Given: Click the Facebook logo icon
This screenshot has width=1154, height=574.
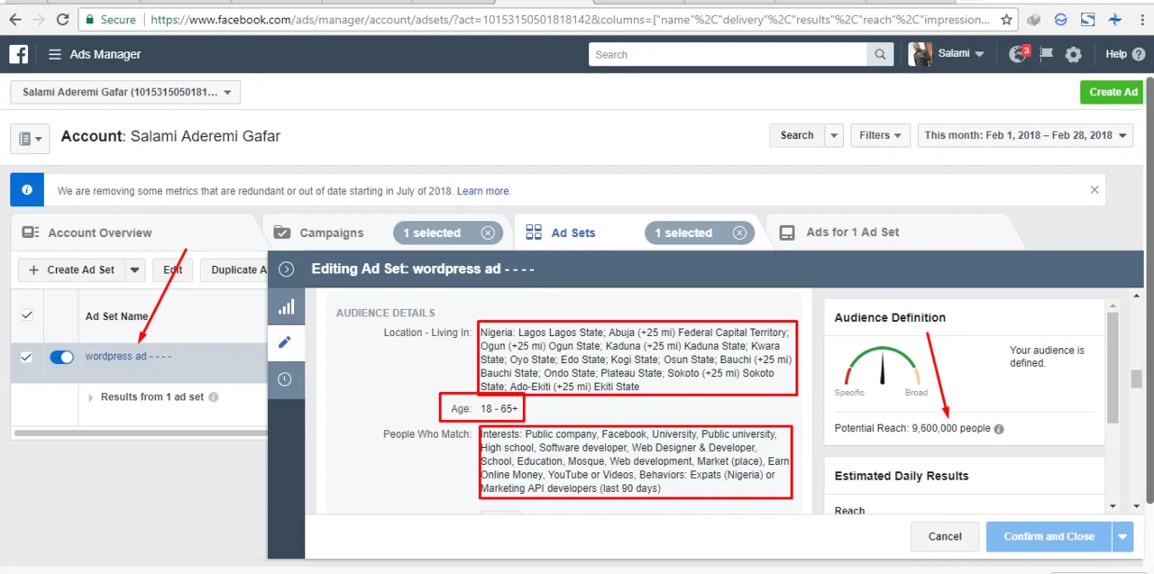Looking at the screenshot, I should (18, 54).
